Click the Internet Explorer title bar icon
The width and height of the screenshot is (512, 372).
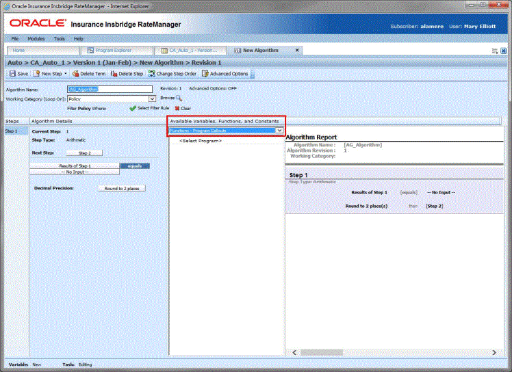(x=7, y=6)
